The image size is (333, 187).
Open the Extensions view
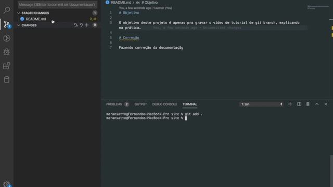7,66
